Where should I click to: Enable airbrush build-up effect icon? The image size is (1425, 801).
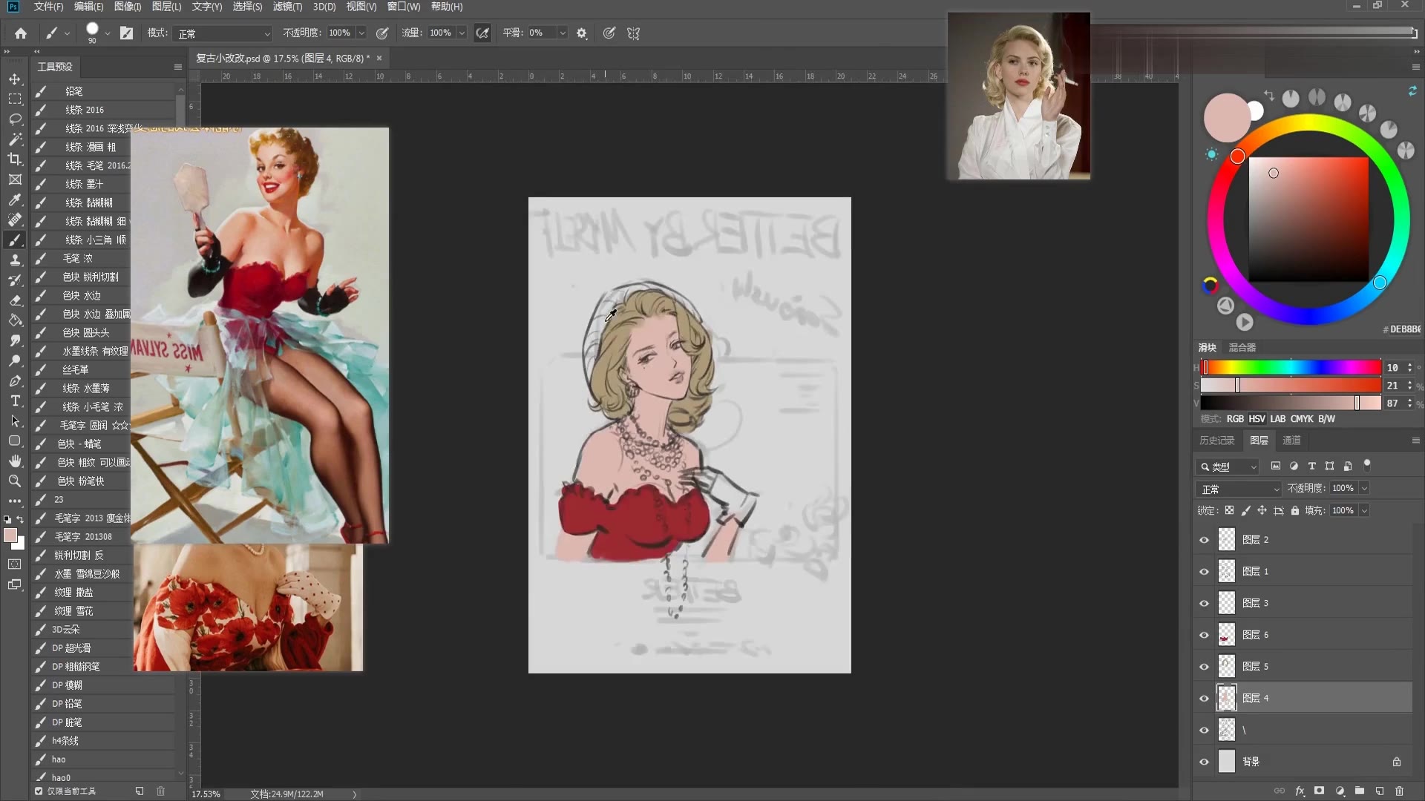point(482,33)
